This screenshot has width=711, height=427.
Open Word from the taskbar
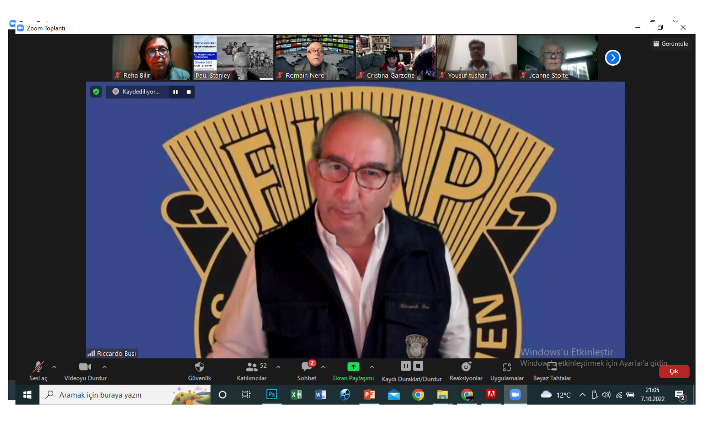(x=320, y=395)
